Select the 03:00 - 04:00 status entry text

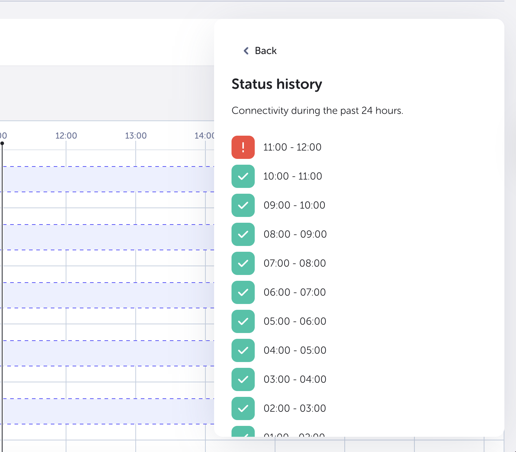[x=295, y=379]
